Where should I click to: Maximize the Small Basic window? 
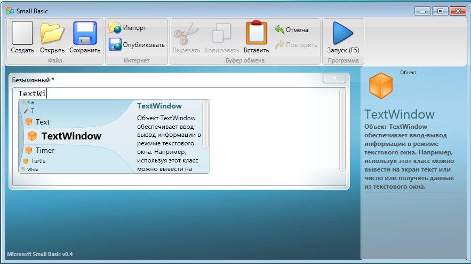440,11
